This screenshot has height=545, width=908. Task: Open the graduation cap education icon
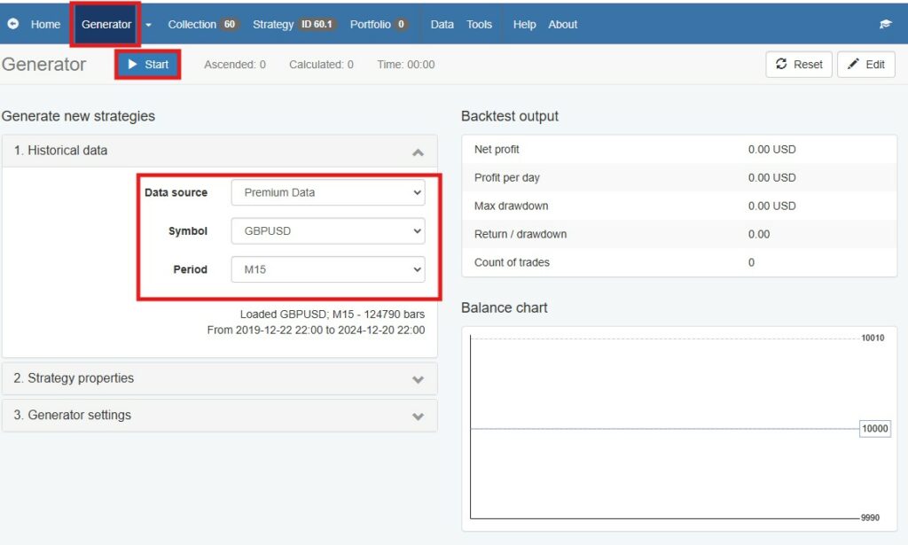click(x=884, y=24)
